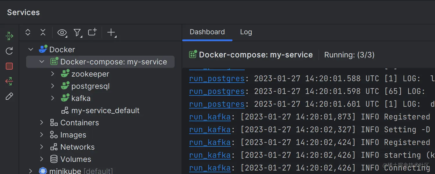Click the eye-shaped view options icon
The width and height of the screenshot is (435, 174).
pos(62,32)
